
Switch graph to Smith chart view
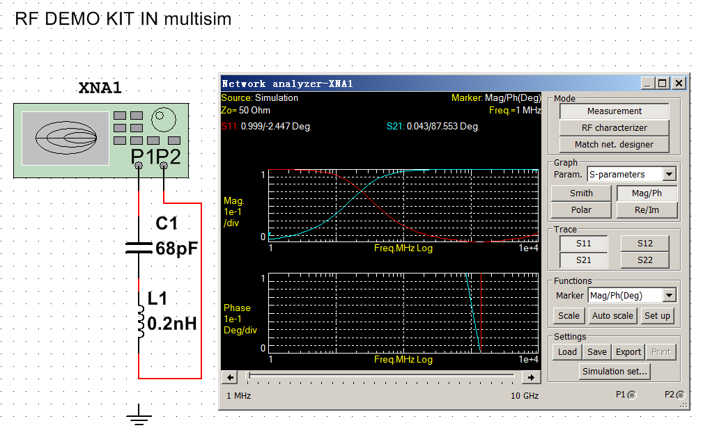pos(581,193)
